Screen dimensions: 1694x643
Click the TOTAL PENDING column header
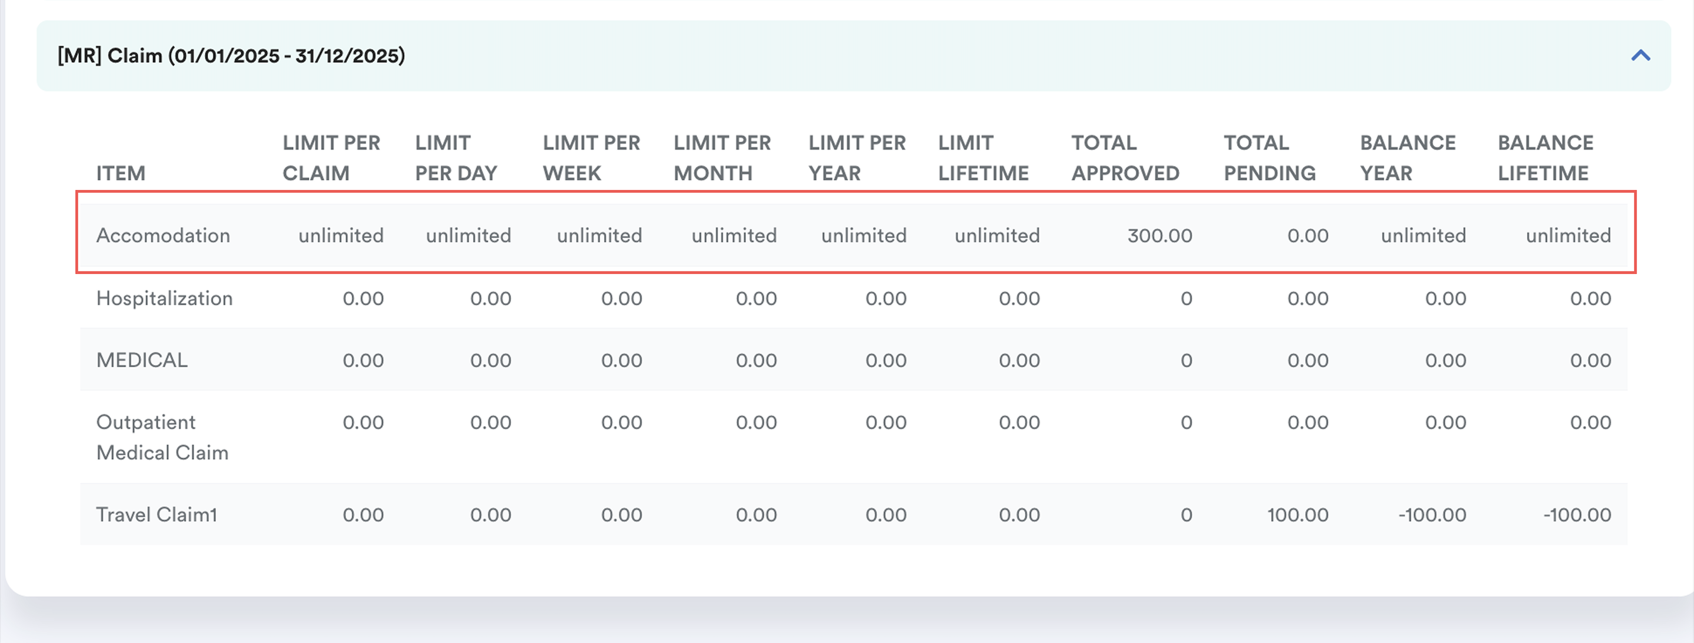pos(1269,158)
